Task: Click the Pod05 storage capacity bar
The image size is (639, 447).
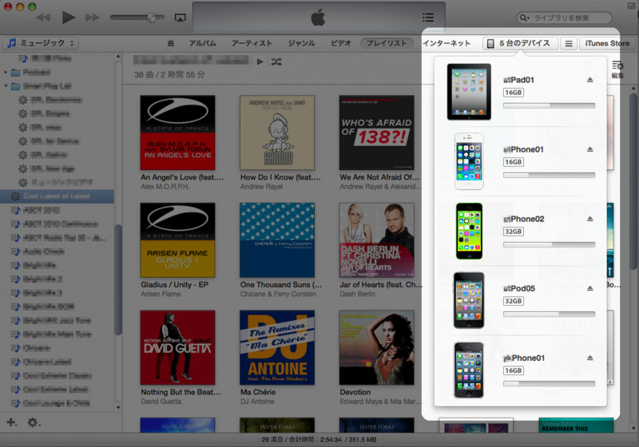Action: (x=549, y=314)
